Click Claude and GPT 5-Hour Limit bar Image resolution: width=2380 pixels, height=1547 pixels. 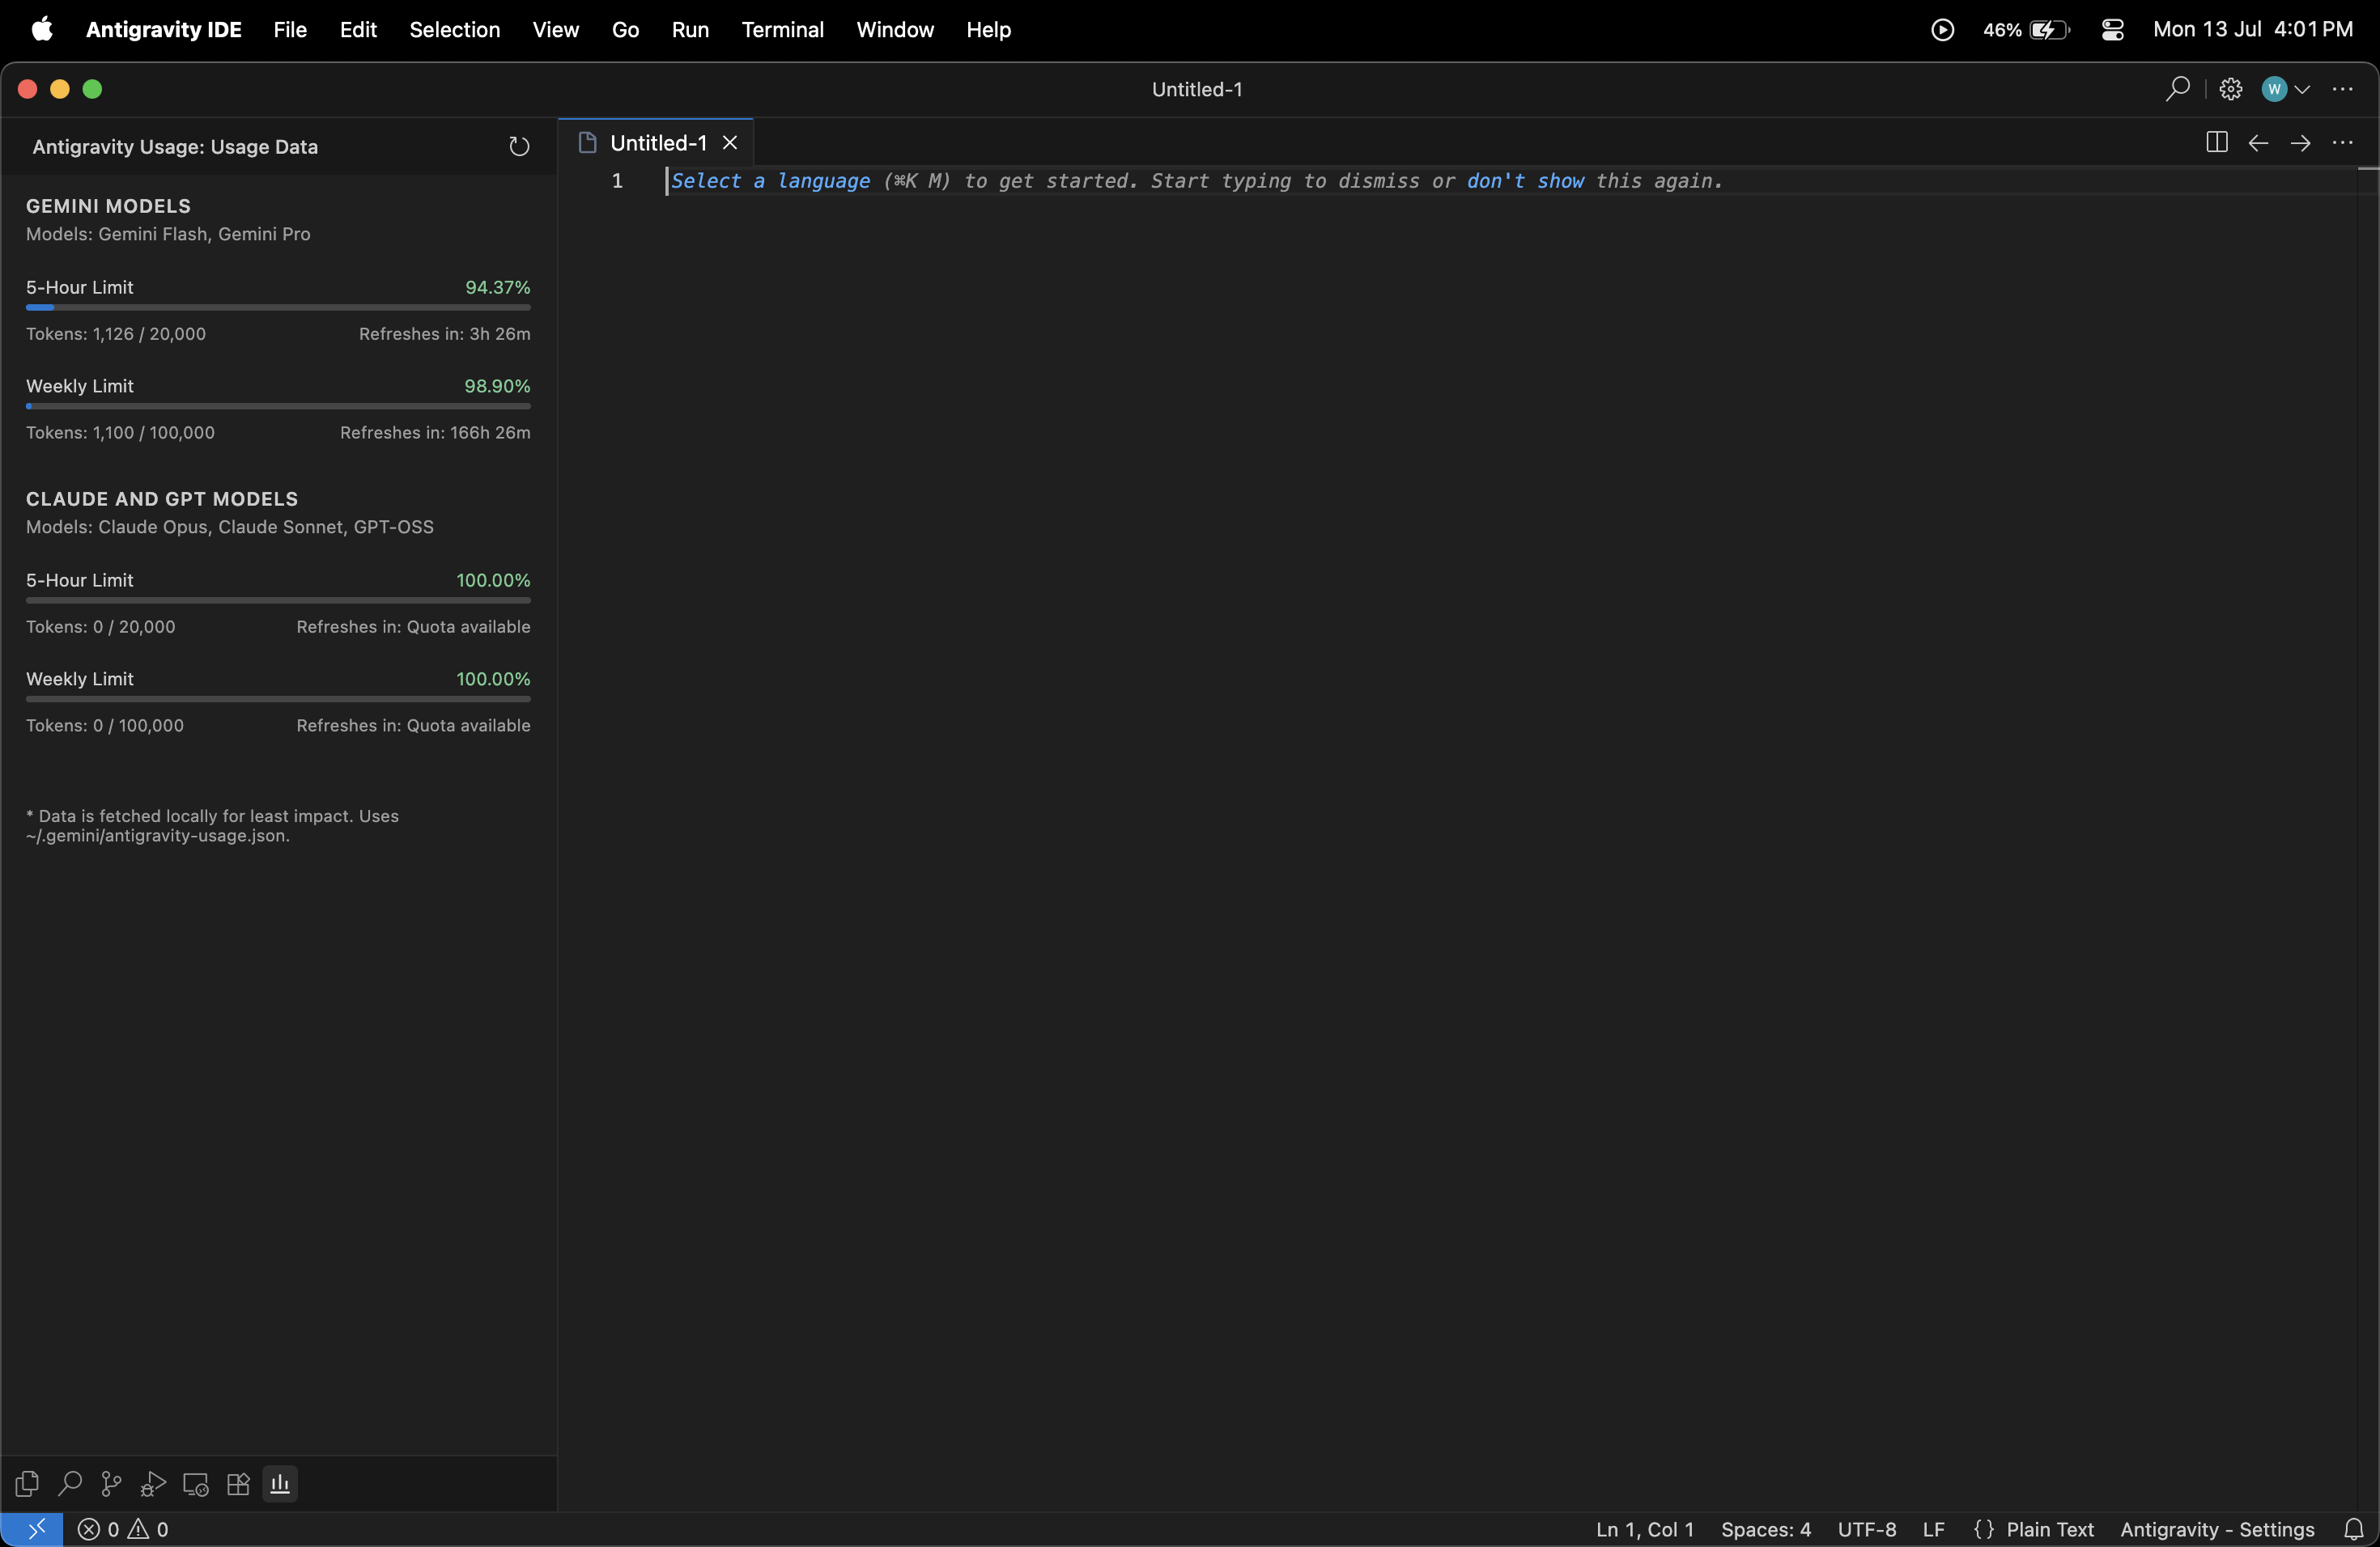point(278,600)
